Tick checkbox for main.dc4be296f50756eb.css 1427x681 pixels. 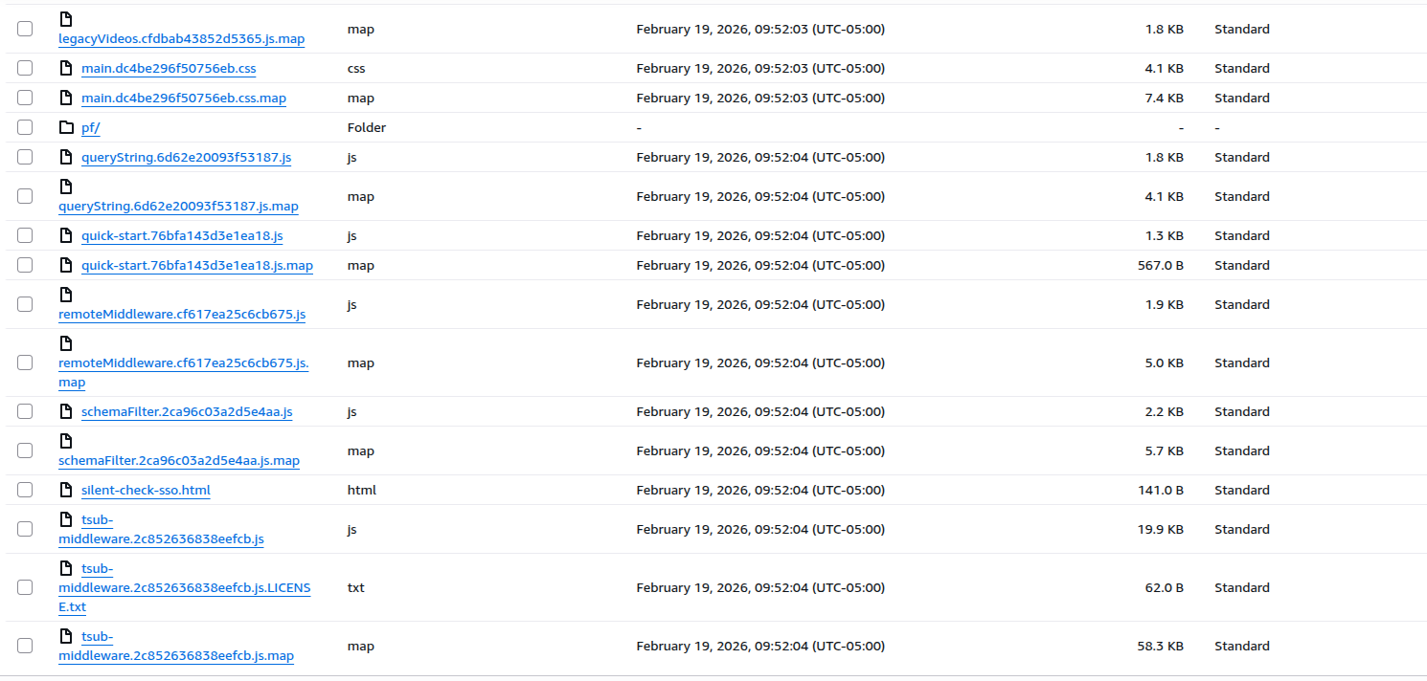click(x=25, y=69)
